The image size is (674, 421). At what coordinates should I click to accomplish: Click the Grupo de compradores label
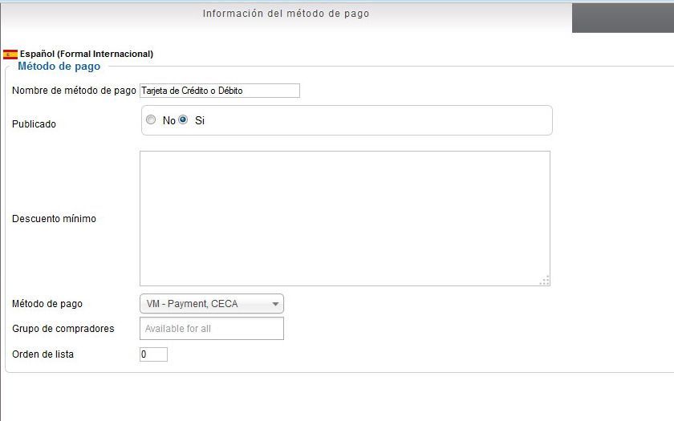tap(63, 329)
